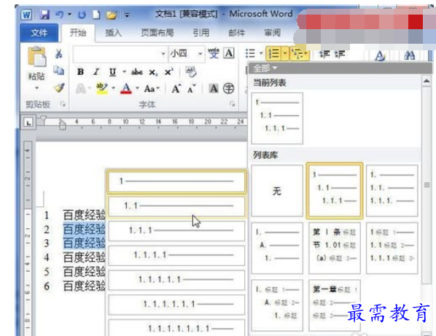Clear formatting with eraser icon

tap(191, 72)
